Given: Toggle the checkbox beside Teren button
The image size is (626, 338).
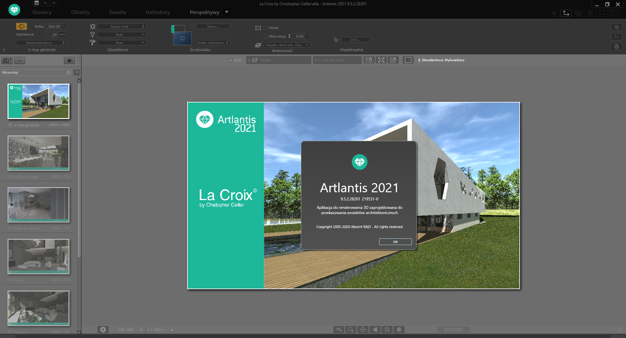Looking at the screenshot, I should (192, 26).
